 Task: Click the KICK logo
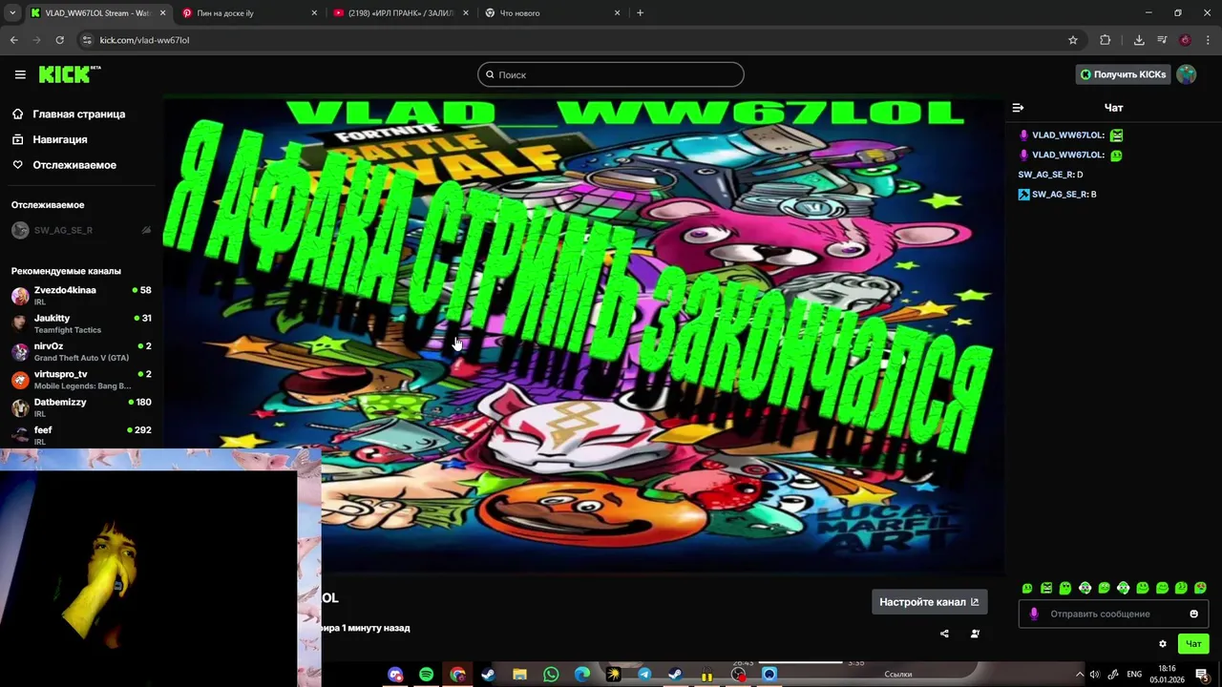[69, 74]
